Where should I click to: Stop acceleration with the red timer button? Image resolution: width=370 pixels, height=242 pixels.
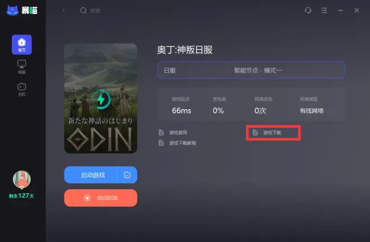(x=100, y=198)
